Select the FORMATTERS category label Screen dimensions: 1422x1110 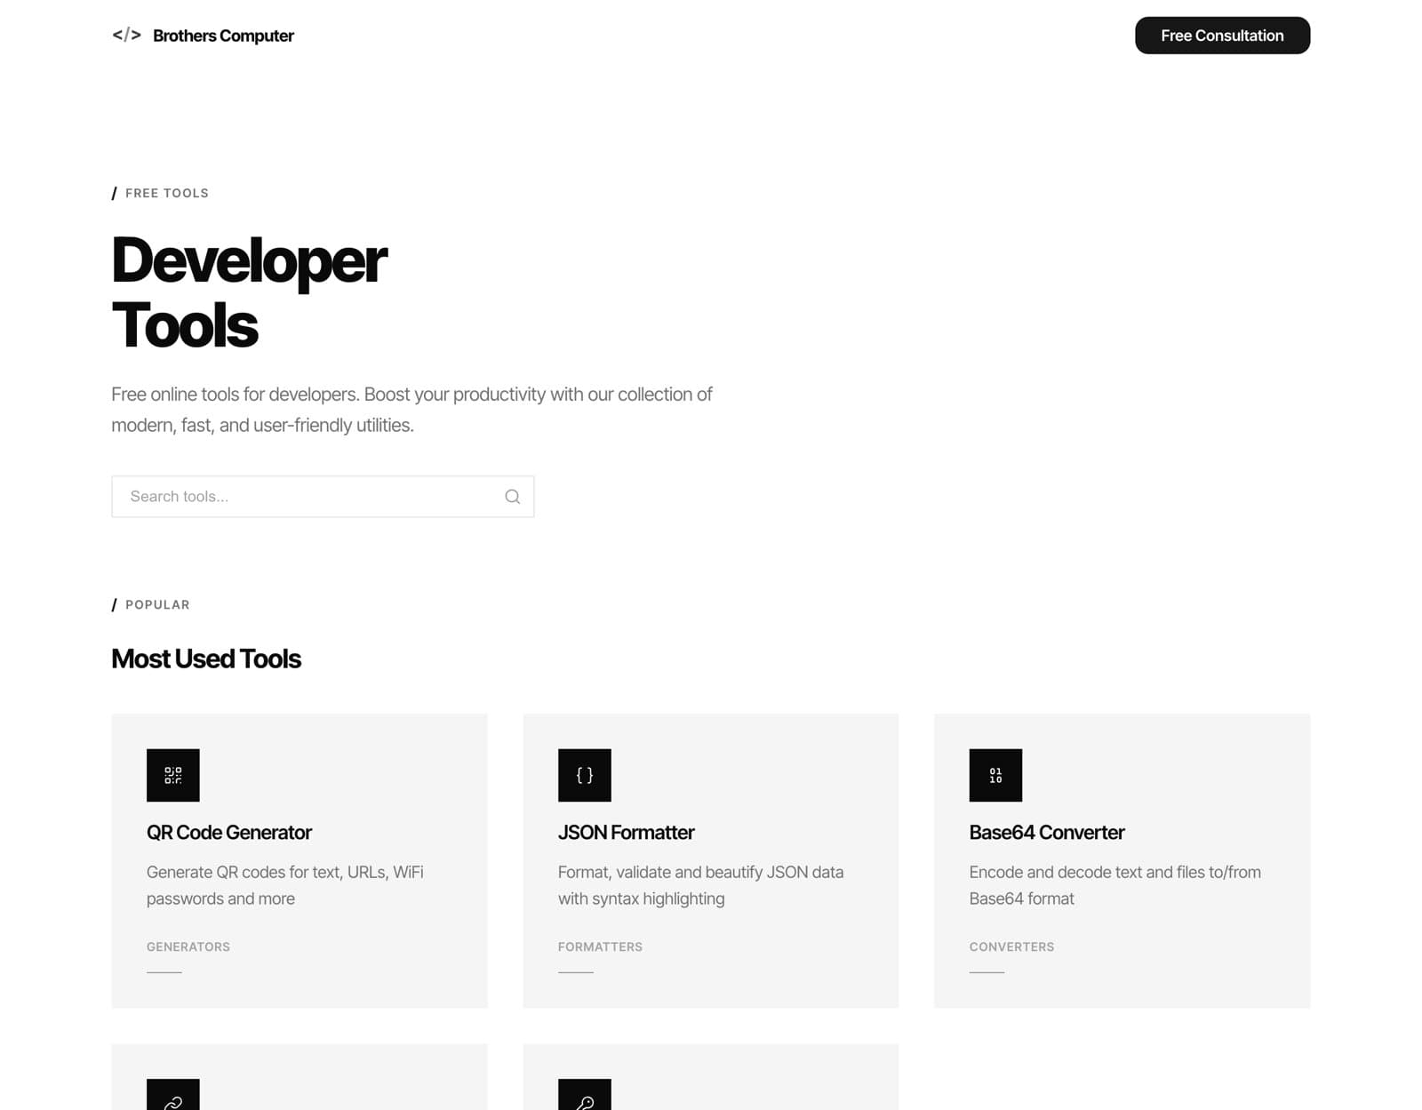(x=600, y=947)
